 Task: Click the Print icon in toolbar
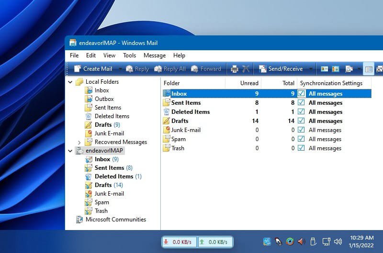pos(234,69)
